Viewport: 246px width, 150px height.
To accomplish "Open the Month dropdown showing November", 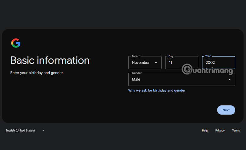I will click(145, 63).
